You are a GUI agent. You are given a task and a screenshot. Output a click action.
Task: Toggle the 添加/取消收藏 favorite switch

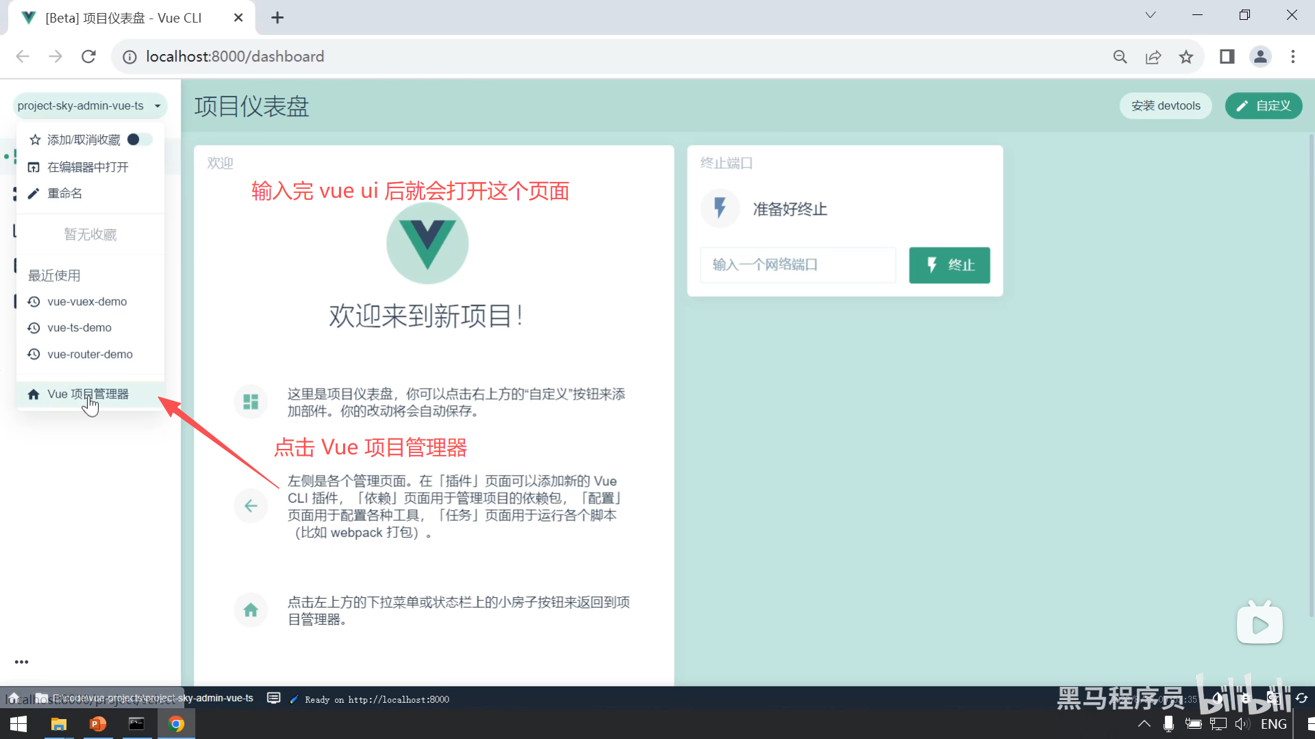(139, 140)
